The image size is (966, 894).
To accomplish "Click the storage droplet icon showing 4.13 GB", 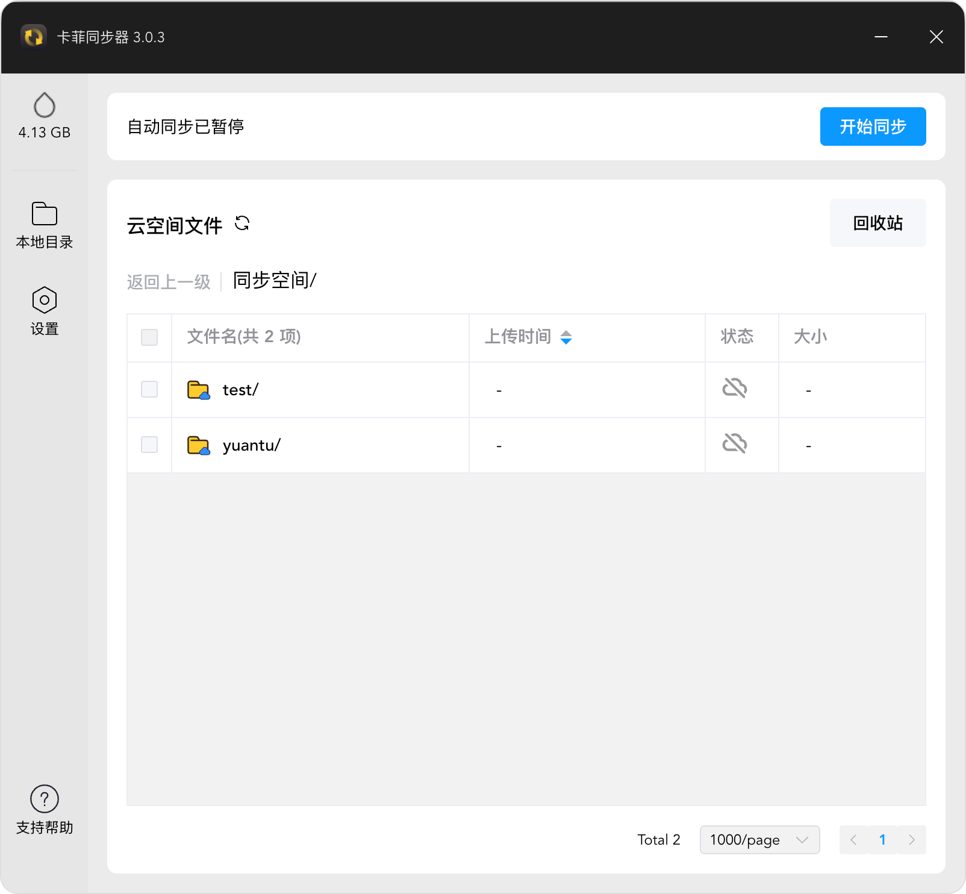I will coord(45,105).
